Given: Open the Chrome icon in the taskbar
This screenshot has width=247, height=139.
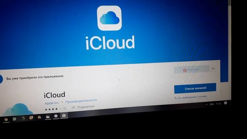Looking at the screenshot, I should pyautogui.click(x=6, y=120).
